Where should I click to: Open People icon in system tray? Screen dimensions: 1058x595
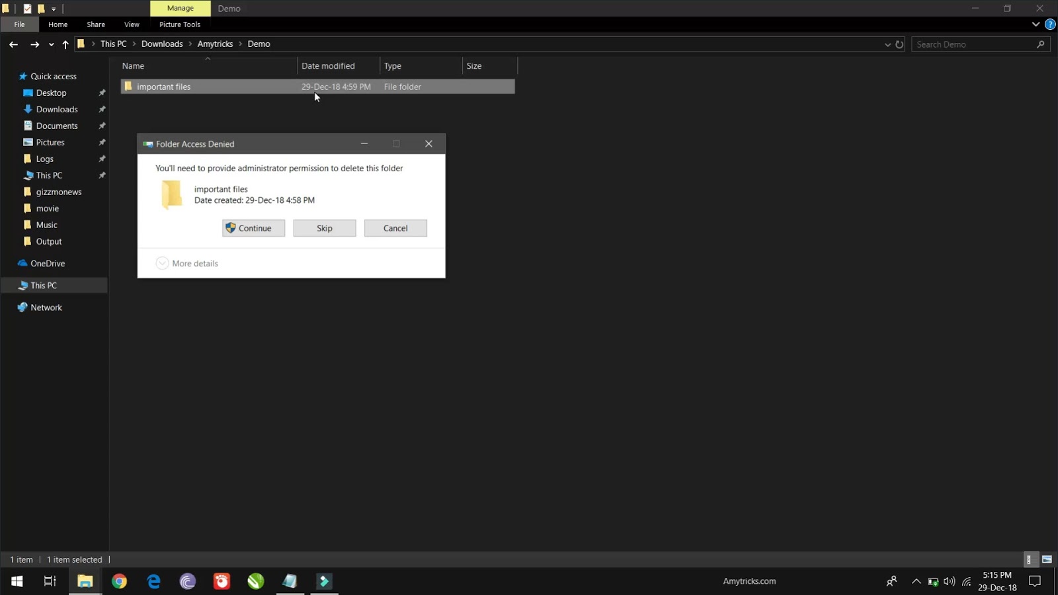(x=891, y=581)
